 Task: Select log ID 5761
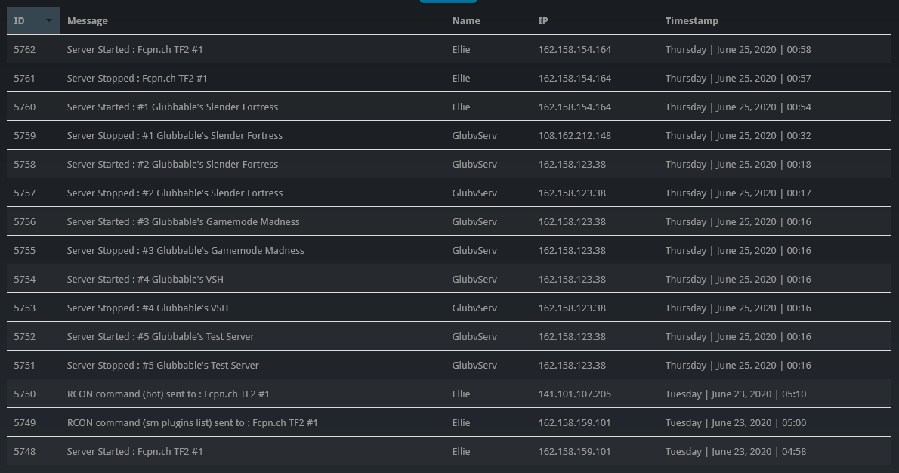(25, 78)
